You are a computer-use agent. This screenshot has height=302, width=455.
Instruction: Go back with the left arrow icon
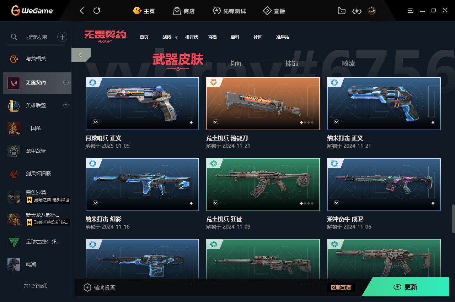click(82, 11)
